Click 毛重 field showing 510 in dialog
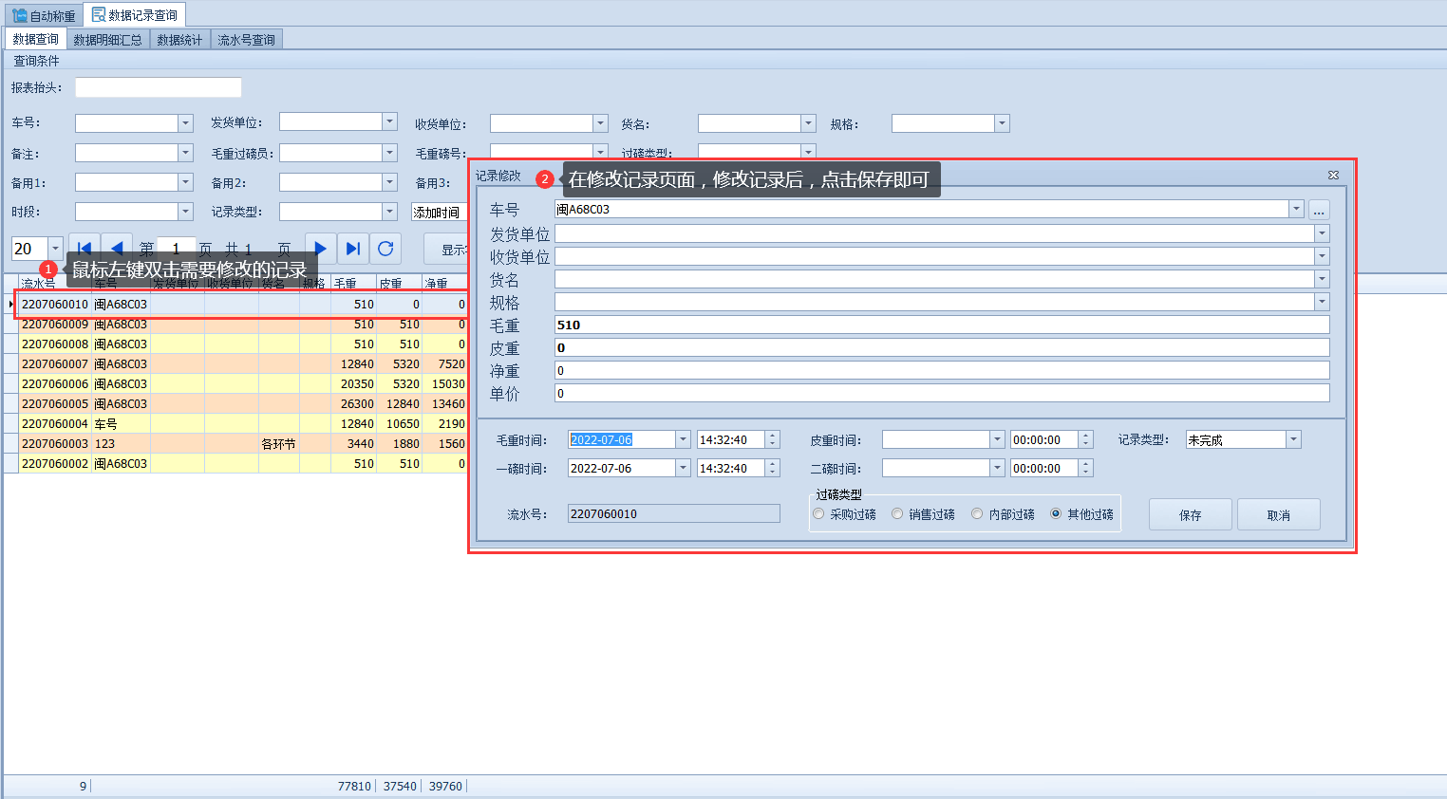Screen dimensions: 1447x799 [942, 325]
